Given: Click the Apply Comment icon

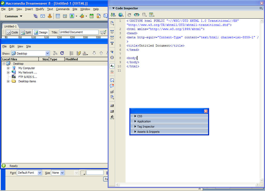Looking at the screenshot, I should pos(112,80).
